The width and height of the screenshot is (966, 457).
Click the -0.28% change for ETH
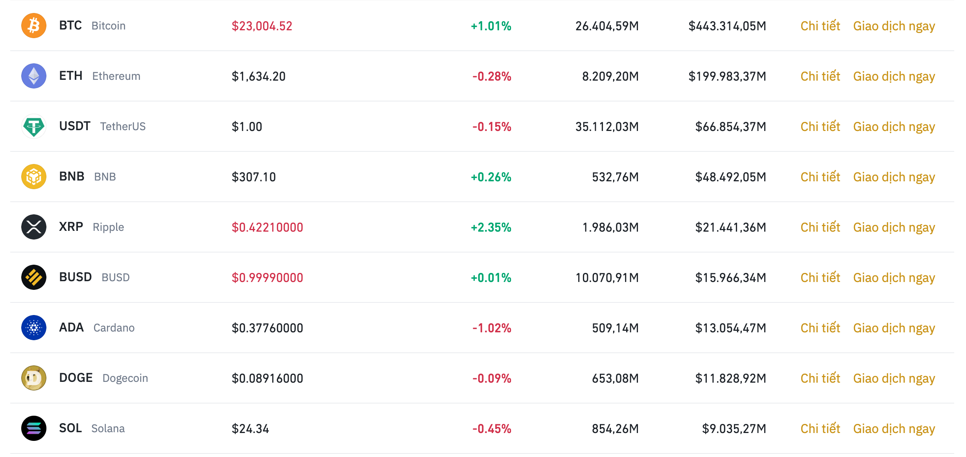coord(492,76)
